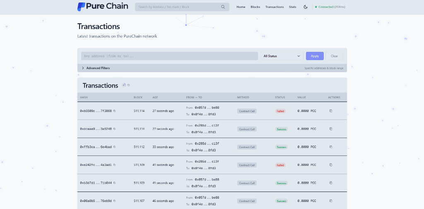Click the Actions column icon for transaction 0xb3d7d1...71b844
The width and height of the screenshot is (424, 209).
(x=331, y=183)
